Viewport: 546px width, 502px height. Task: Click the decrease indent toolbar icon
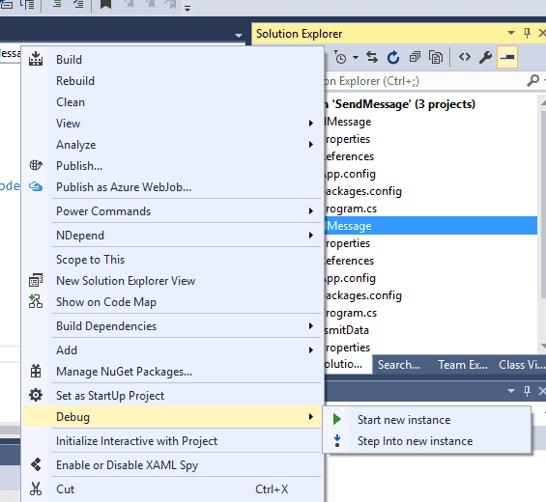(78, 5)
